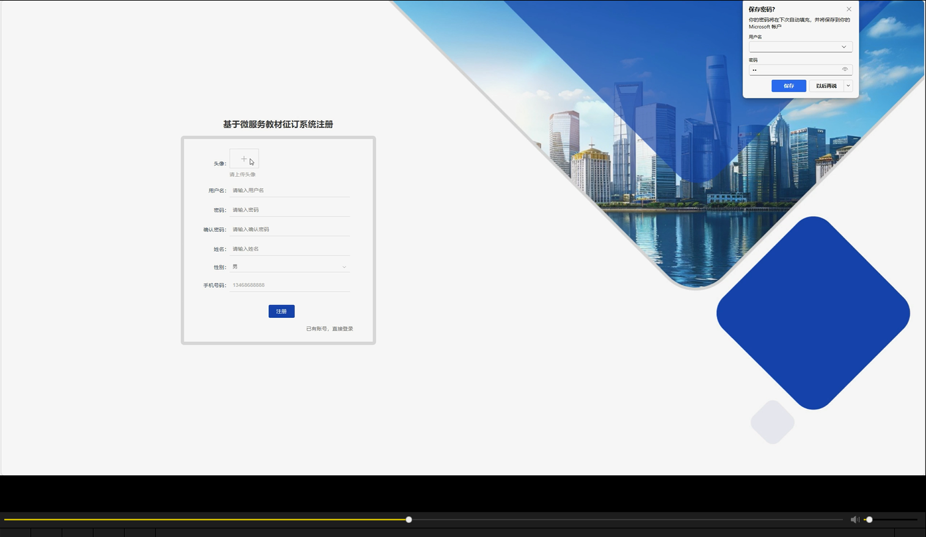This screenshot has width=926, height=537.
Task: Click the volume slider near the speaker icon
Action: pos(870,519)
